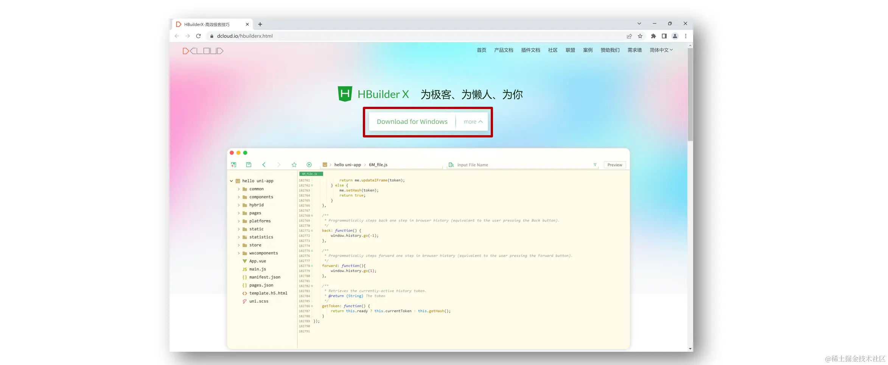The height and width of the screenshot is (365, 888).
Task: Click the file search icon next to Input File Name
Action: coord(451,165)
